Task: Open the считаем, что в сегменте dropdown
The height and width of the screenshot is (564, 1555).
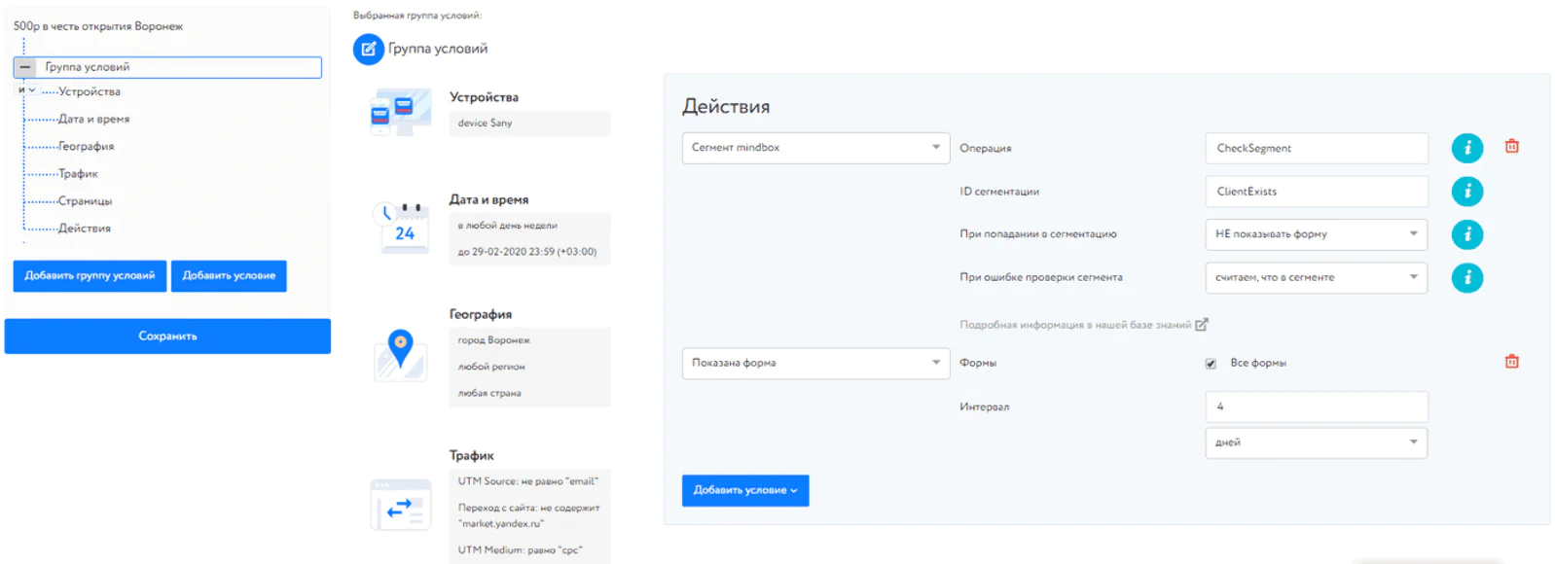Action: 1316,278
